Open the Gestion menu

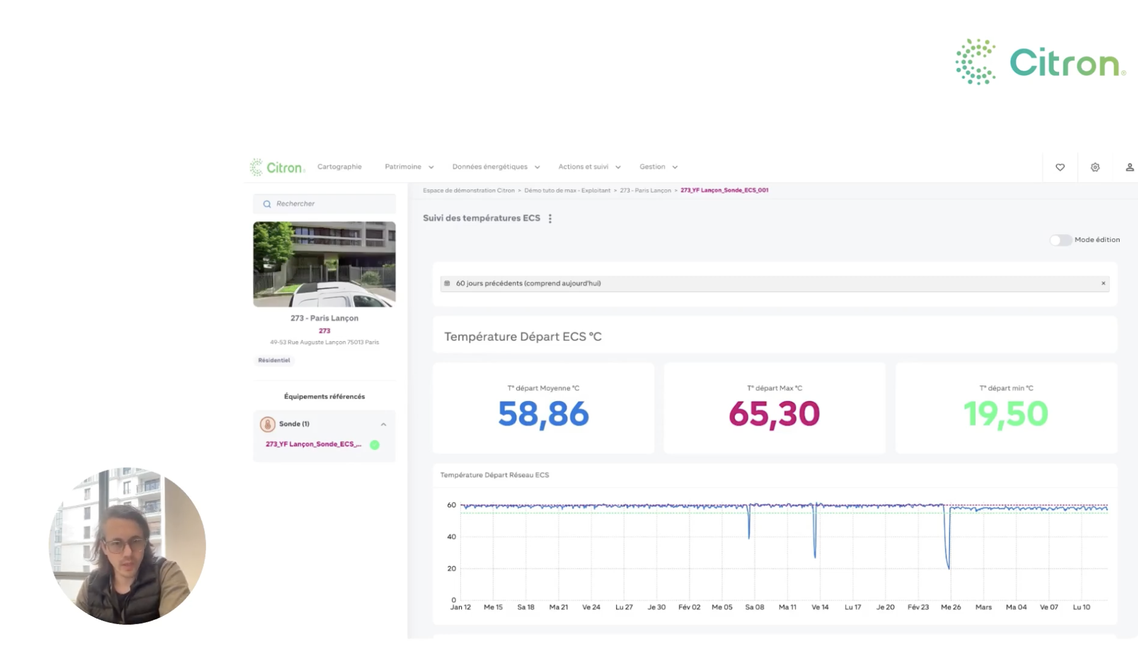(x=658, y=167)
